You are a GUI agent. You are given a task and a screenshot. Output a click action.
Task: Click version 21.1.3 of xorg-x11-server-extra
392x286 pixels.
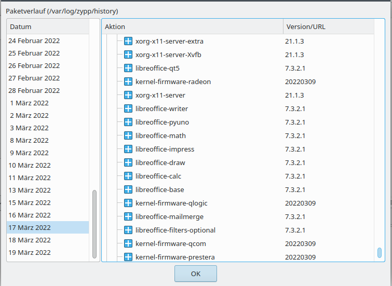click(294, 41)
